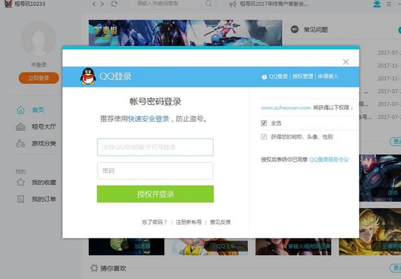Focus the QQ account input field

coord(155,147)
